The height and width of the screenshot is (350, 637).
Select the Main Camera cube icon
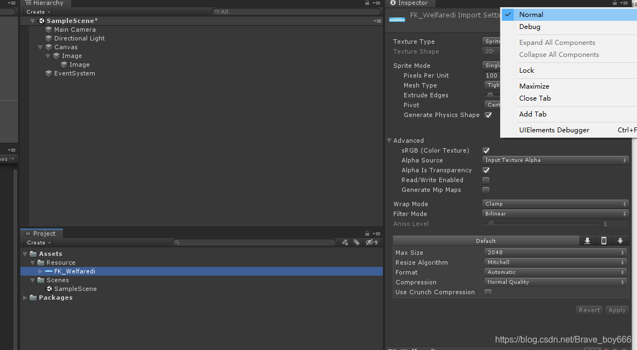[x=49, y=30]
